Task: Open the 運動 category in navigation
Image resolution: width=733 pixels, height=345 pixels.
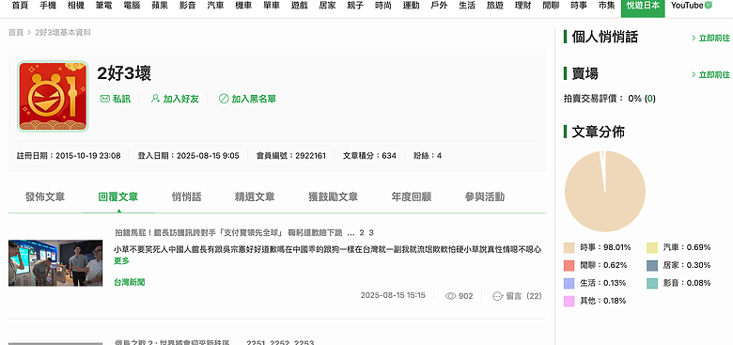Action: [412, 6]
